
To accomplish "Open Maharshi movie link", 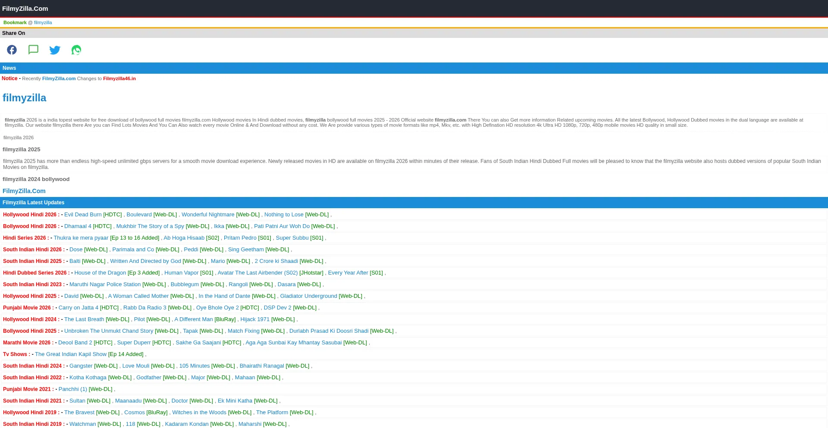I will pyautogui.click(x=250, y=424).
